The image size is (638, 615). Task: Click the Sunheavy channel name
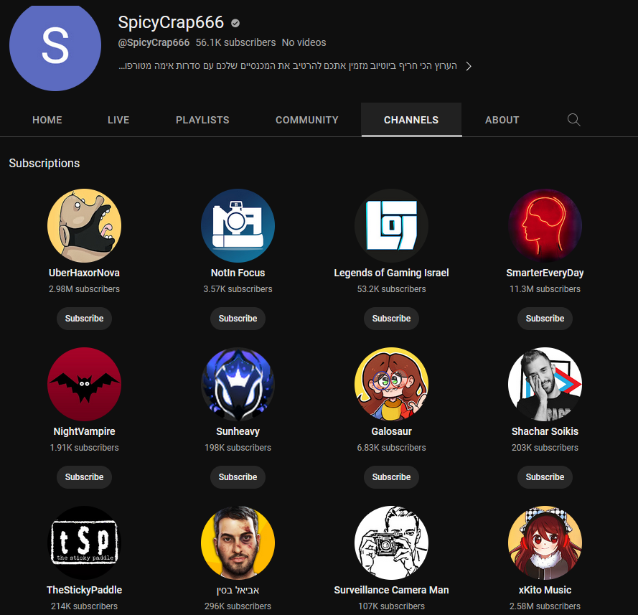(238, 431)
